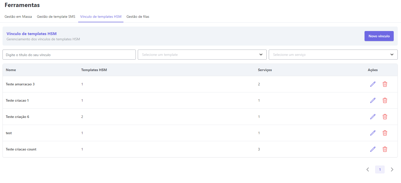Edit the Teste amarracao 3 link

click(373, 84)
